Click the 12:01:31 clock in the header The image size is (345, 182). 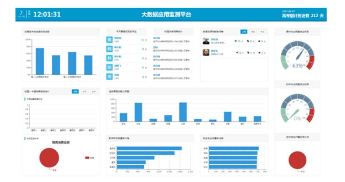pos(47,15)
